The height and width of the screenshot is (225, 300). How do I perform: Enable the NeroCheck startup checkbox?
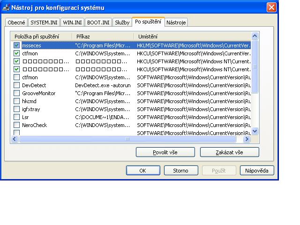(x=17, y=125)
